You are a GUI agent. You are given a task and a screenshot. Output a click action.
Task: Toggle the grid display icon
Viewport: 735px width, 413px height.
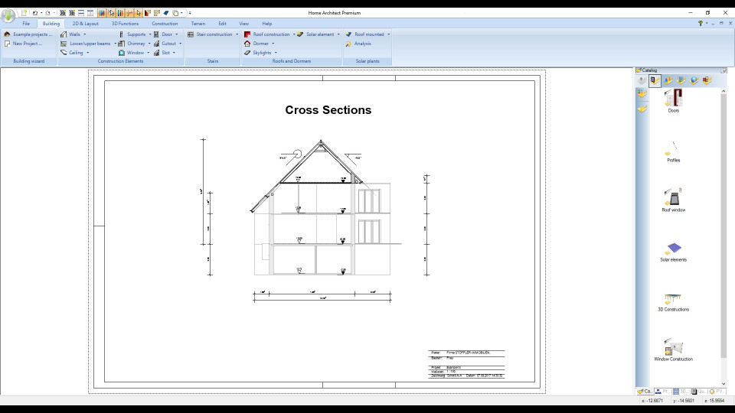point(102,13)
